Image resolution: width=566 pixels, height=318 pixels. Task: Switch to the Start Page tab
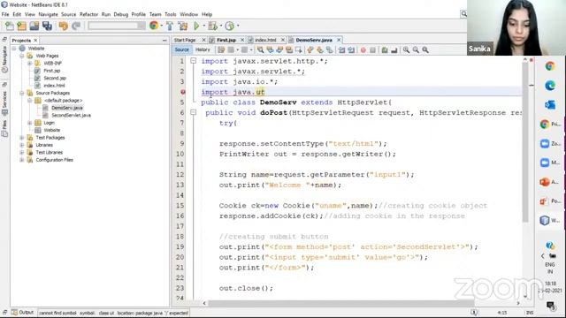click(x=185, y=40)
